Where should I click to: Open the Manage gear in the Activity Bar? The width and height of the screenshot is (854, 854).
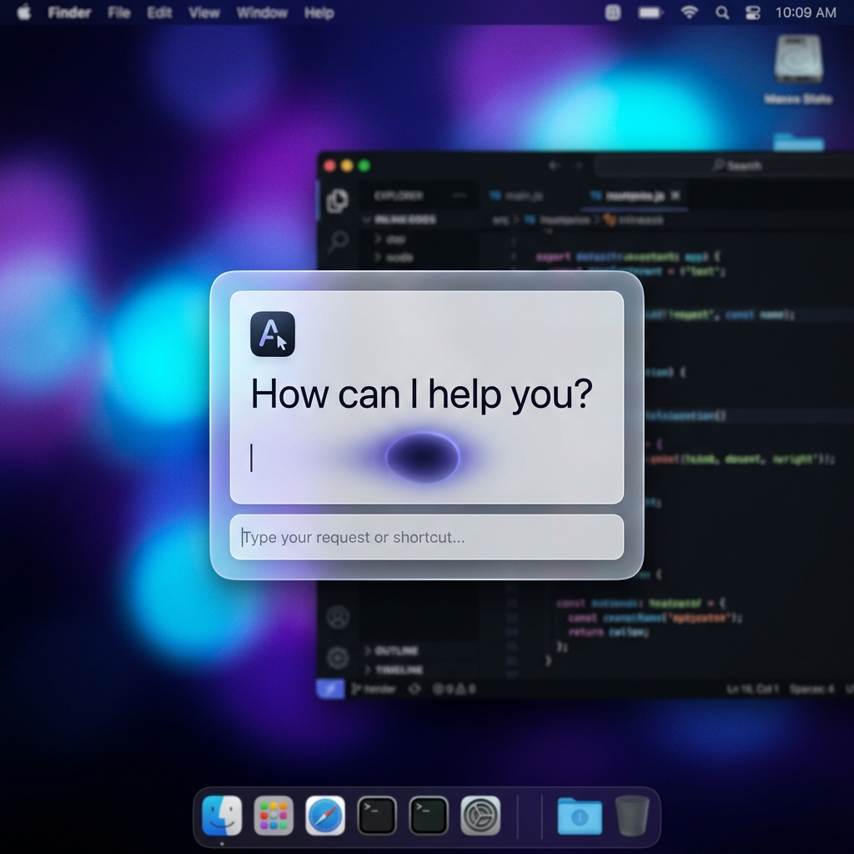(x=338, y=657)
